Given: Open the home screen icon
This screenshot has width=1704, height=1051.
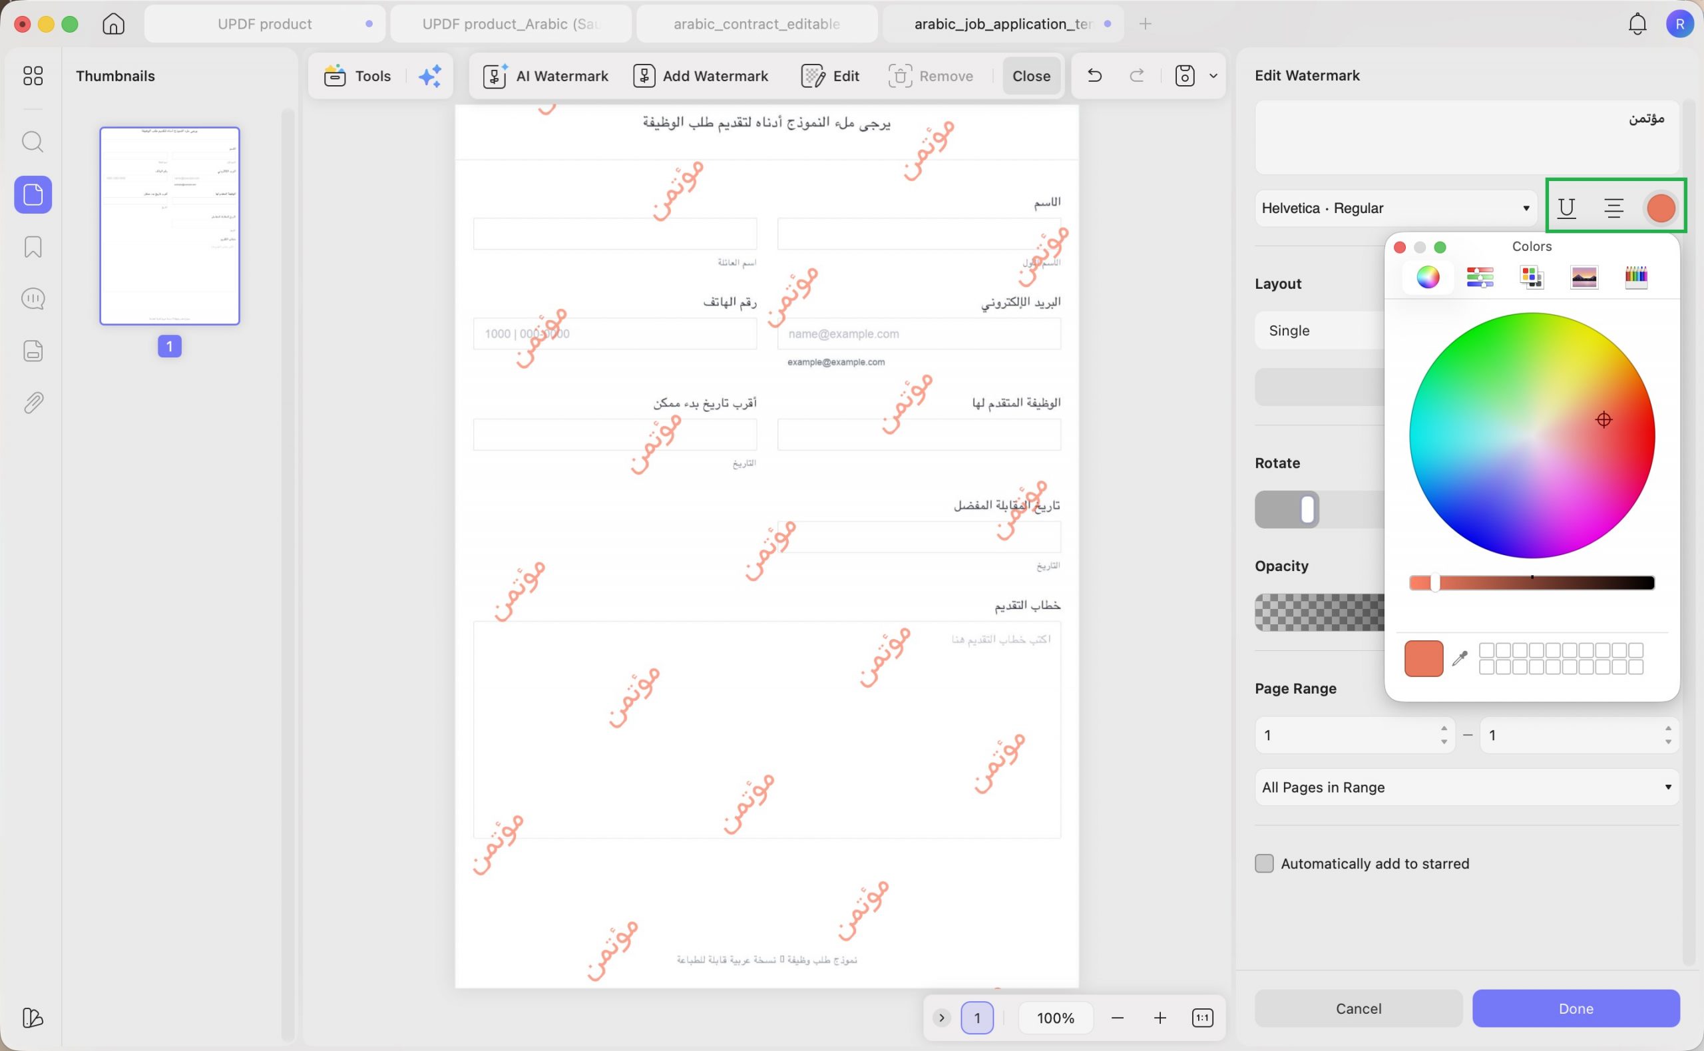Looking at the screenshot, I should pyautogui.click(x=113, y=24).
